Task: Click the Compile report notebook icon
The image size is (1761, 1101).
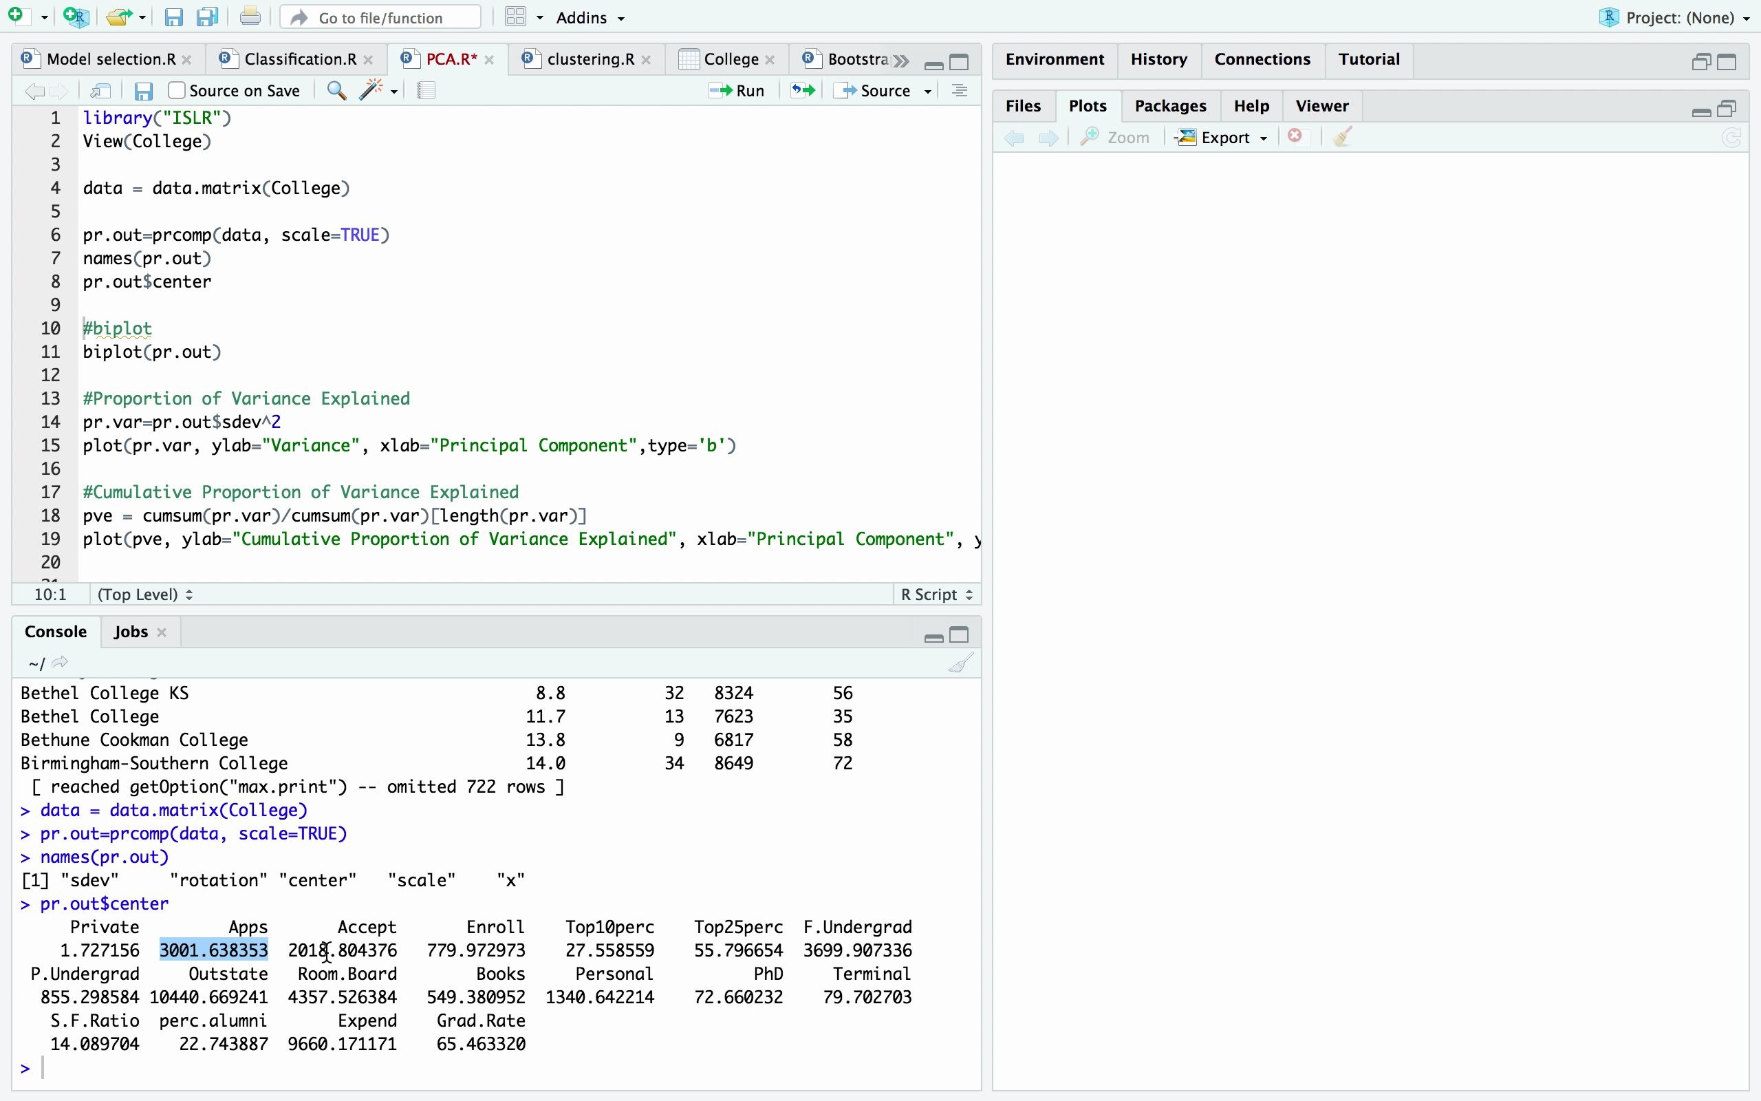Action: [426, 90]
